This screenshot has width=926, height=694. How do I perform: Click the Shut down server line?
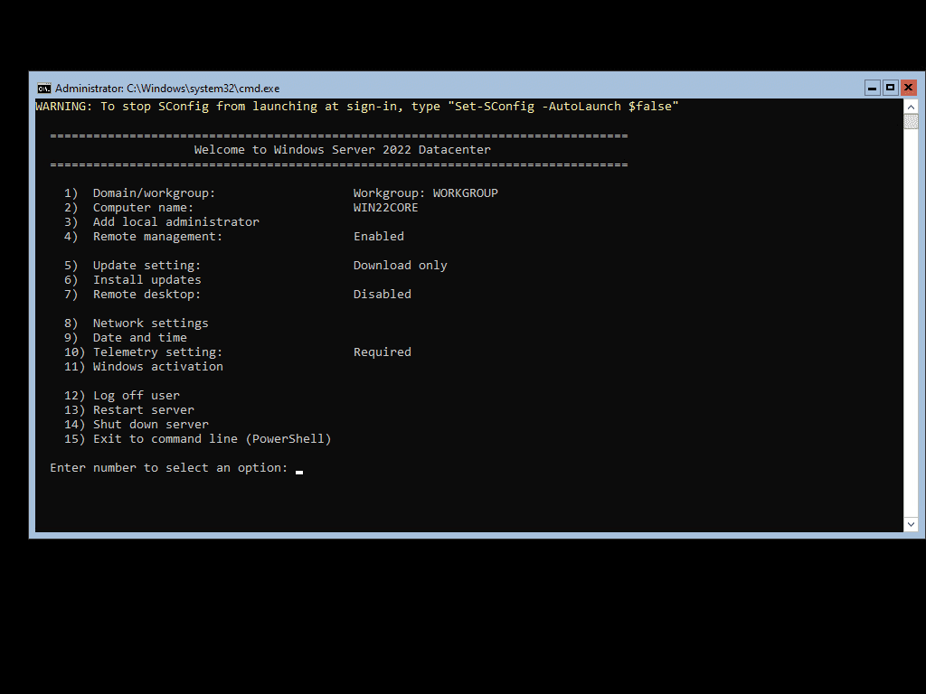coord(150,424)
